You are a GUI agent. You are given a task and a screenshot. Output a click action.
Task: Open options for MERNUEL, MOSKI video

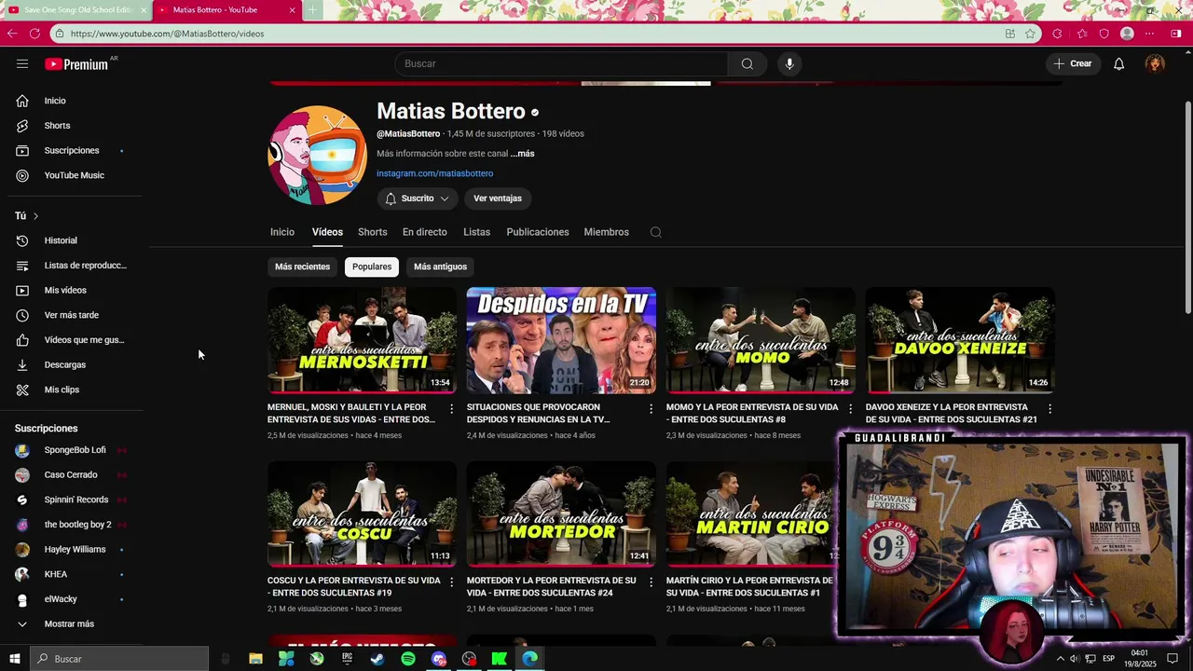click(x=452, y=408)
